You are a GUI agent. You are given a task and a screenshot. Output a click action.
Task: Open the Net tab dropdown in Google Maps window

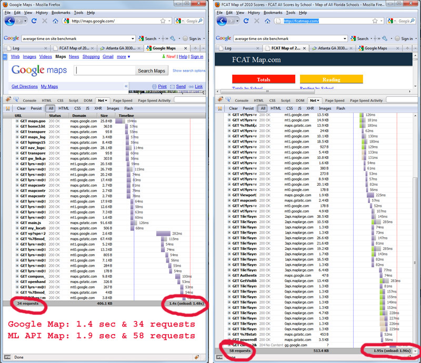(x=106, y=100)
